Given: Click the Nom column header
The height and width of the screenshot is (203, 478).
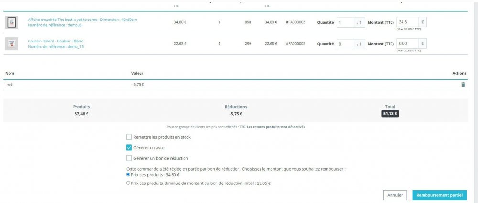Looking at the screenshot, I should point(10,73).
